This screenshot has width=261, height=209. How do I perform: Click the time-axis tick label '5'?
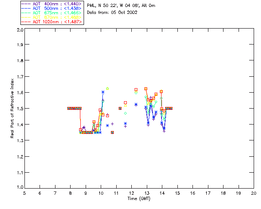[24, 193]
